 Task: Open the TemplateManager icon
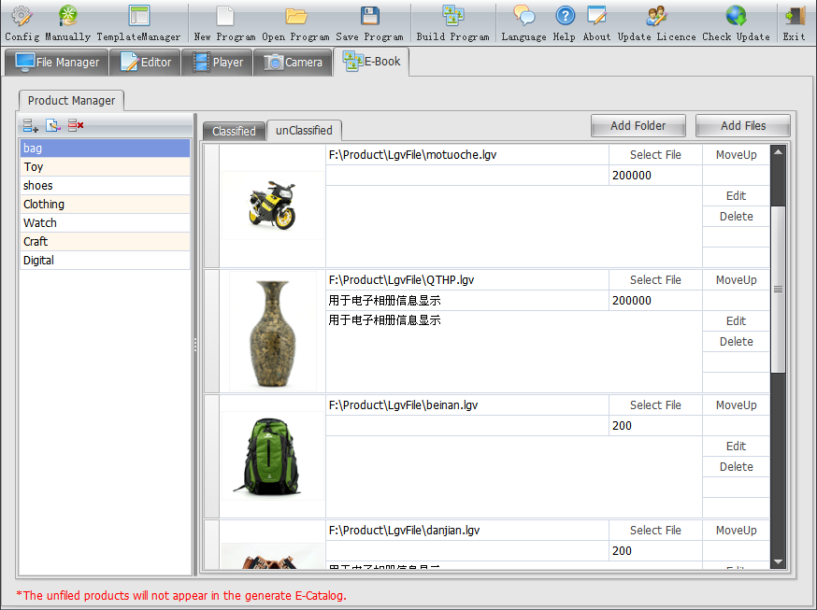138,16
